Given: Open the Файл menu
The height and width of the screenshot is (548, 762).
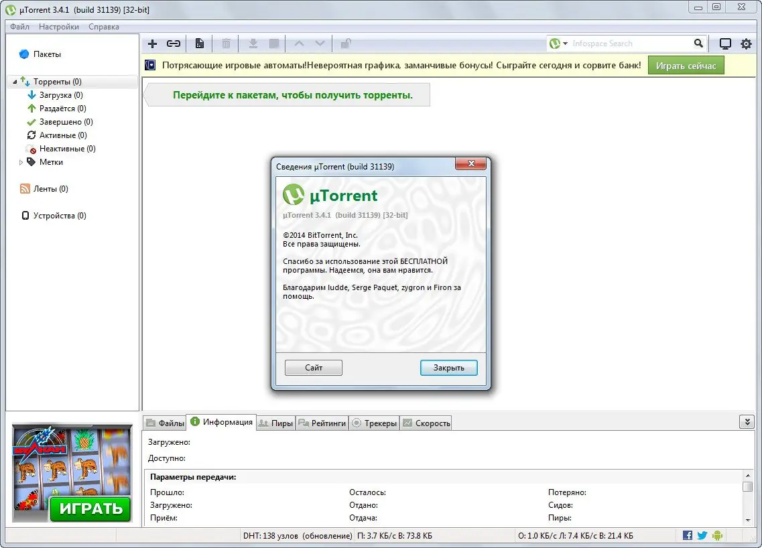Looking at the screenshot, I should coord(19,27).
